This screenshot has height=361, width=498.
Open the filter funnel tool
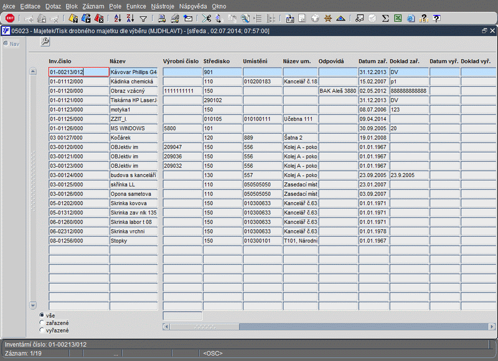(x=143, y=19)
